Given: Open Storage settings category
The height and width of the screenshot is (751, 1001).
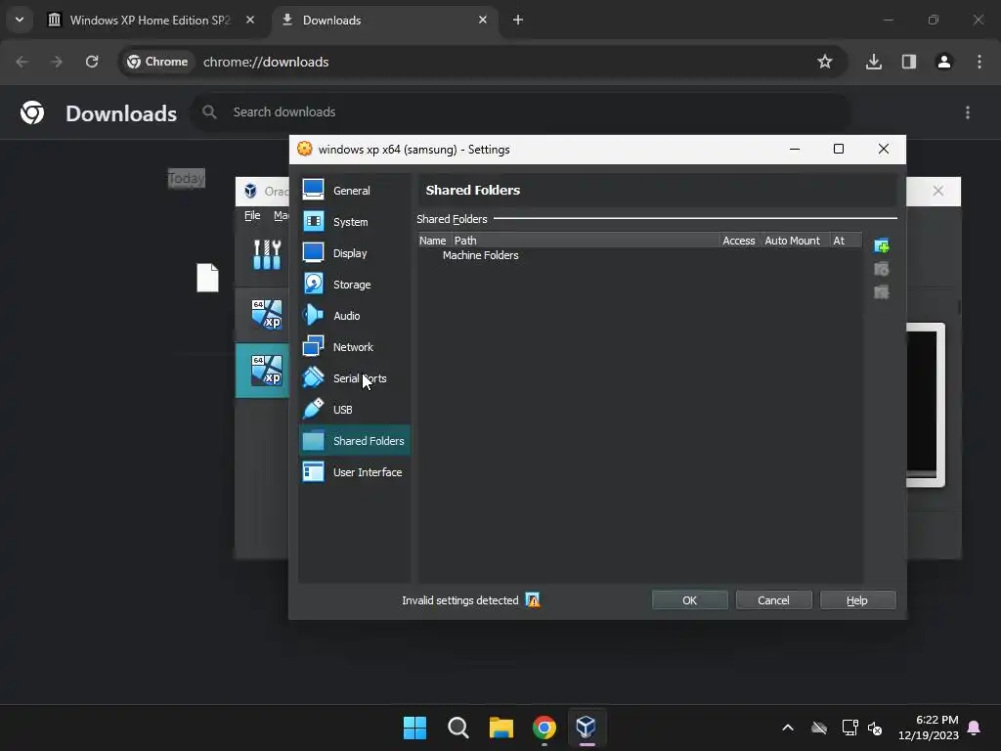Looking at the screenshot, I should click(x=354, y=285).
